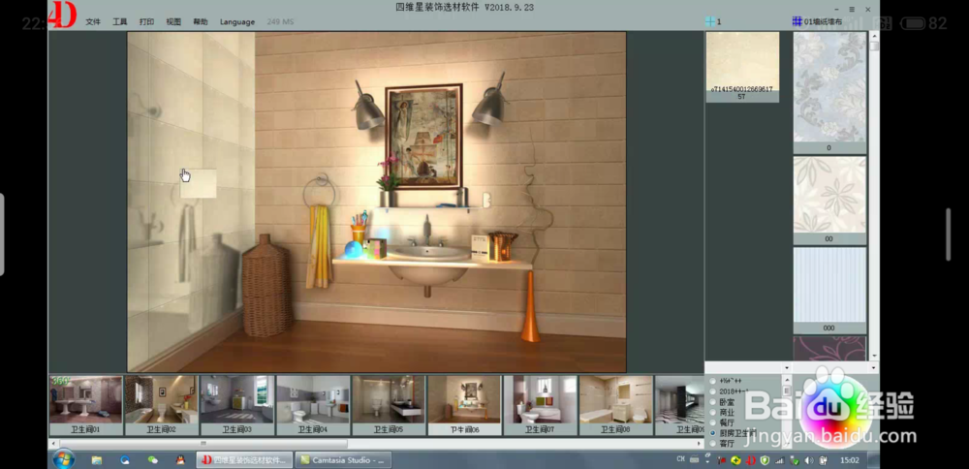
Task: Select the dark purple floral wallpaper
Action: pyautogui.click(x=829, y=348)
